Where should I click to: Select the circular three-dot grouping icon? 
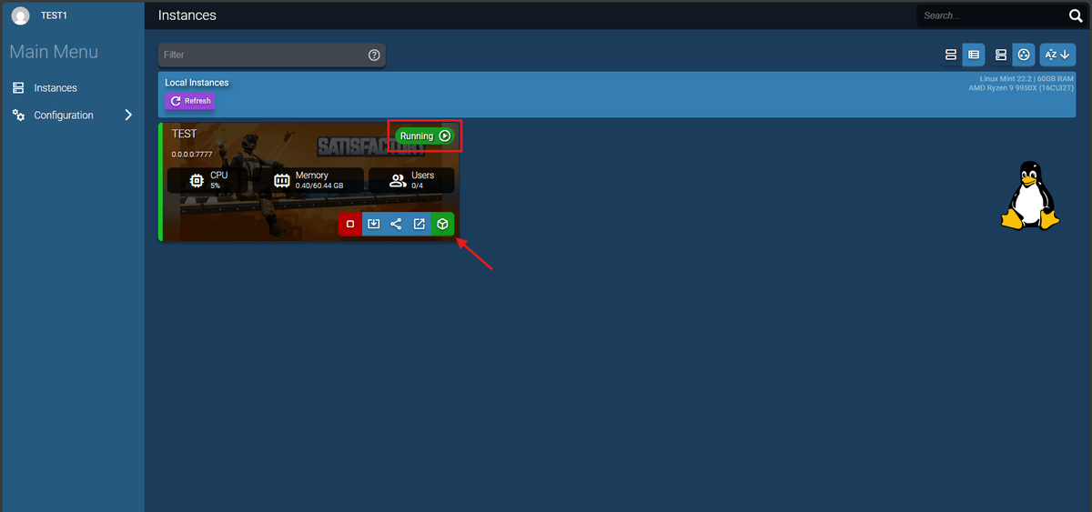click(1024, 55)
